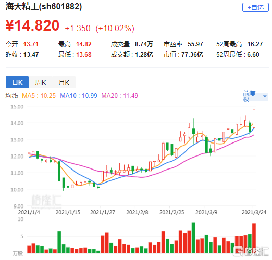The width and height of the screenshot is (272, 260).
Task: Click 最低 value 13.68
Action: 84,55
